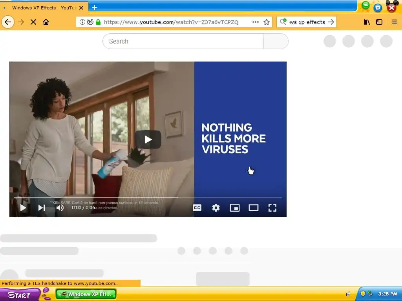The height and width of the screenshot is (301, 402).
Task: Bookmark this page with the star icon
Action: click(x=267, y=22)
